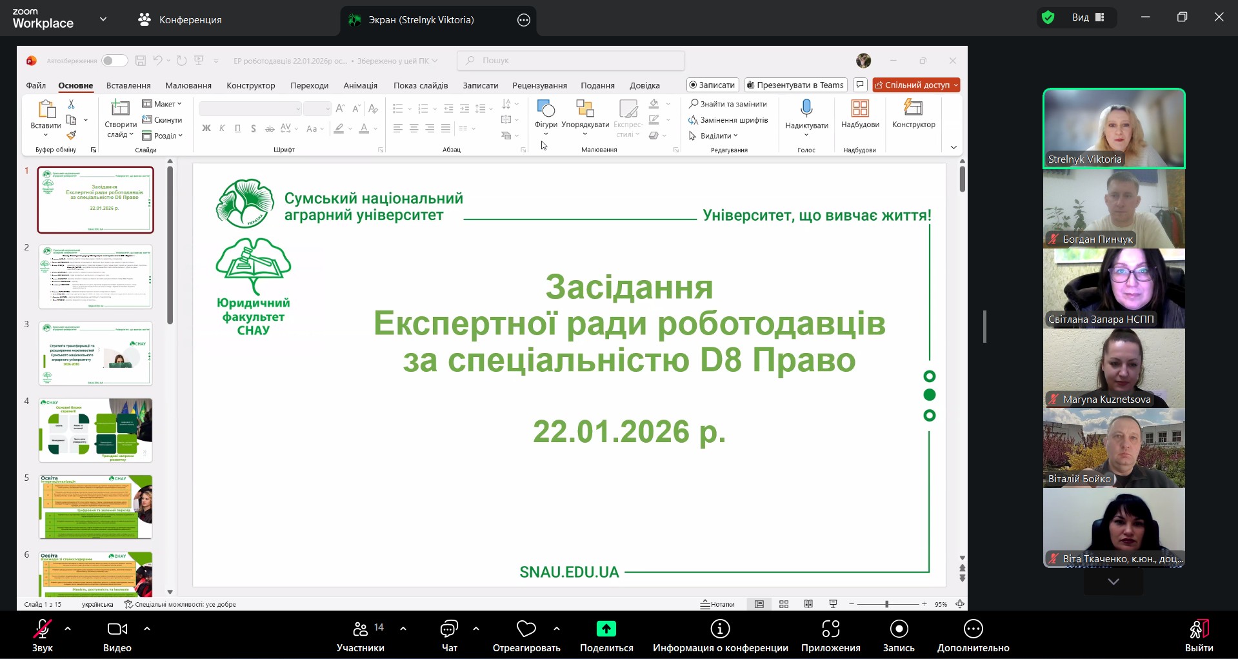Viewport: 1238px width, 659px height.
Task: Click the More options ellipsis icon
Action: [973, 629]
